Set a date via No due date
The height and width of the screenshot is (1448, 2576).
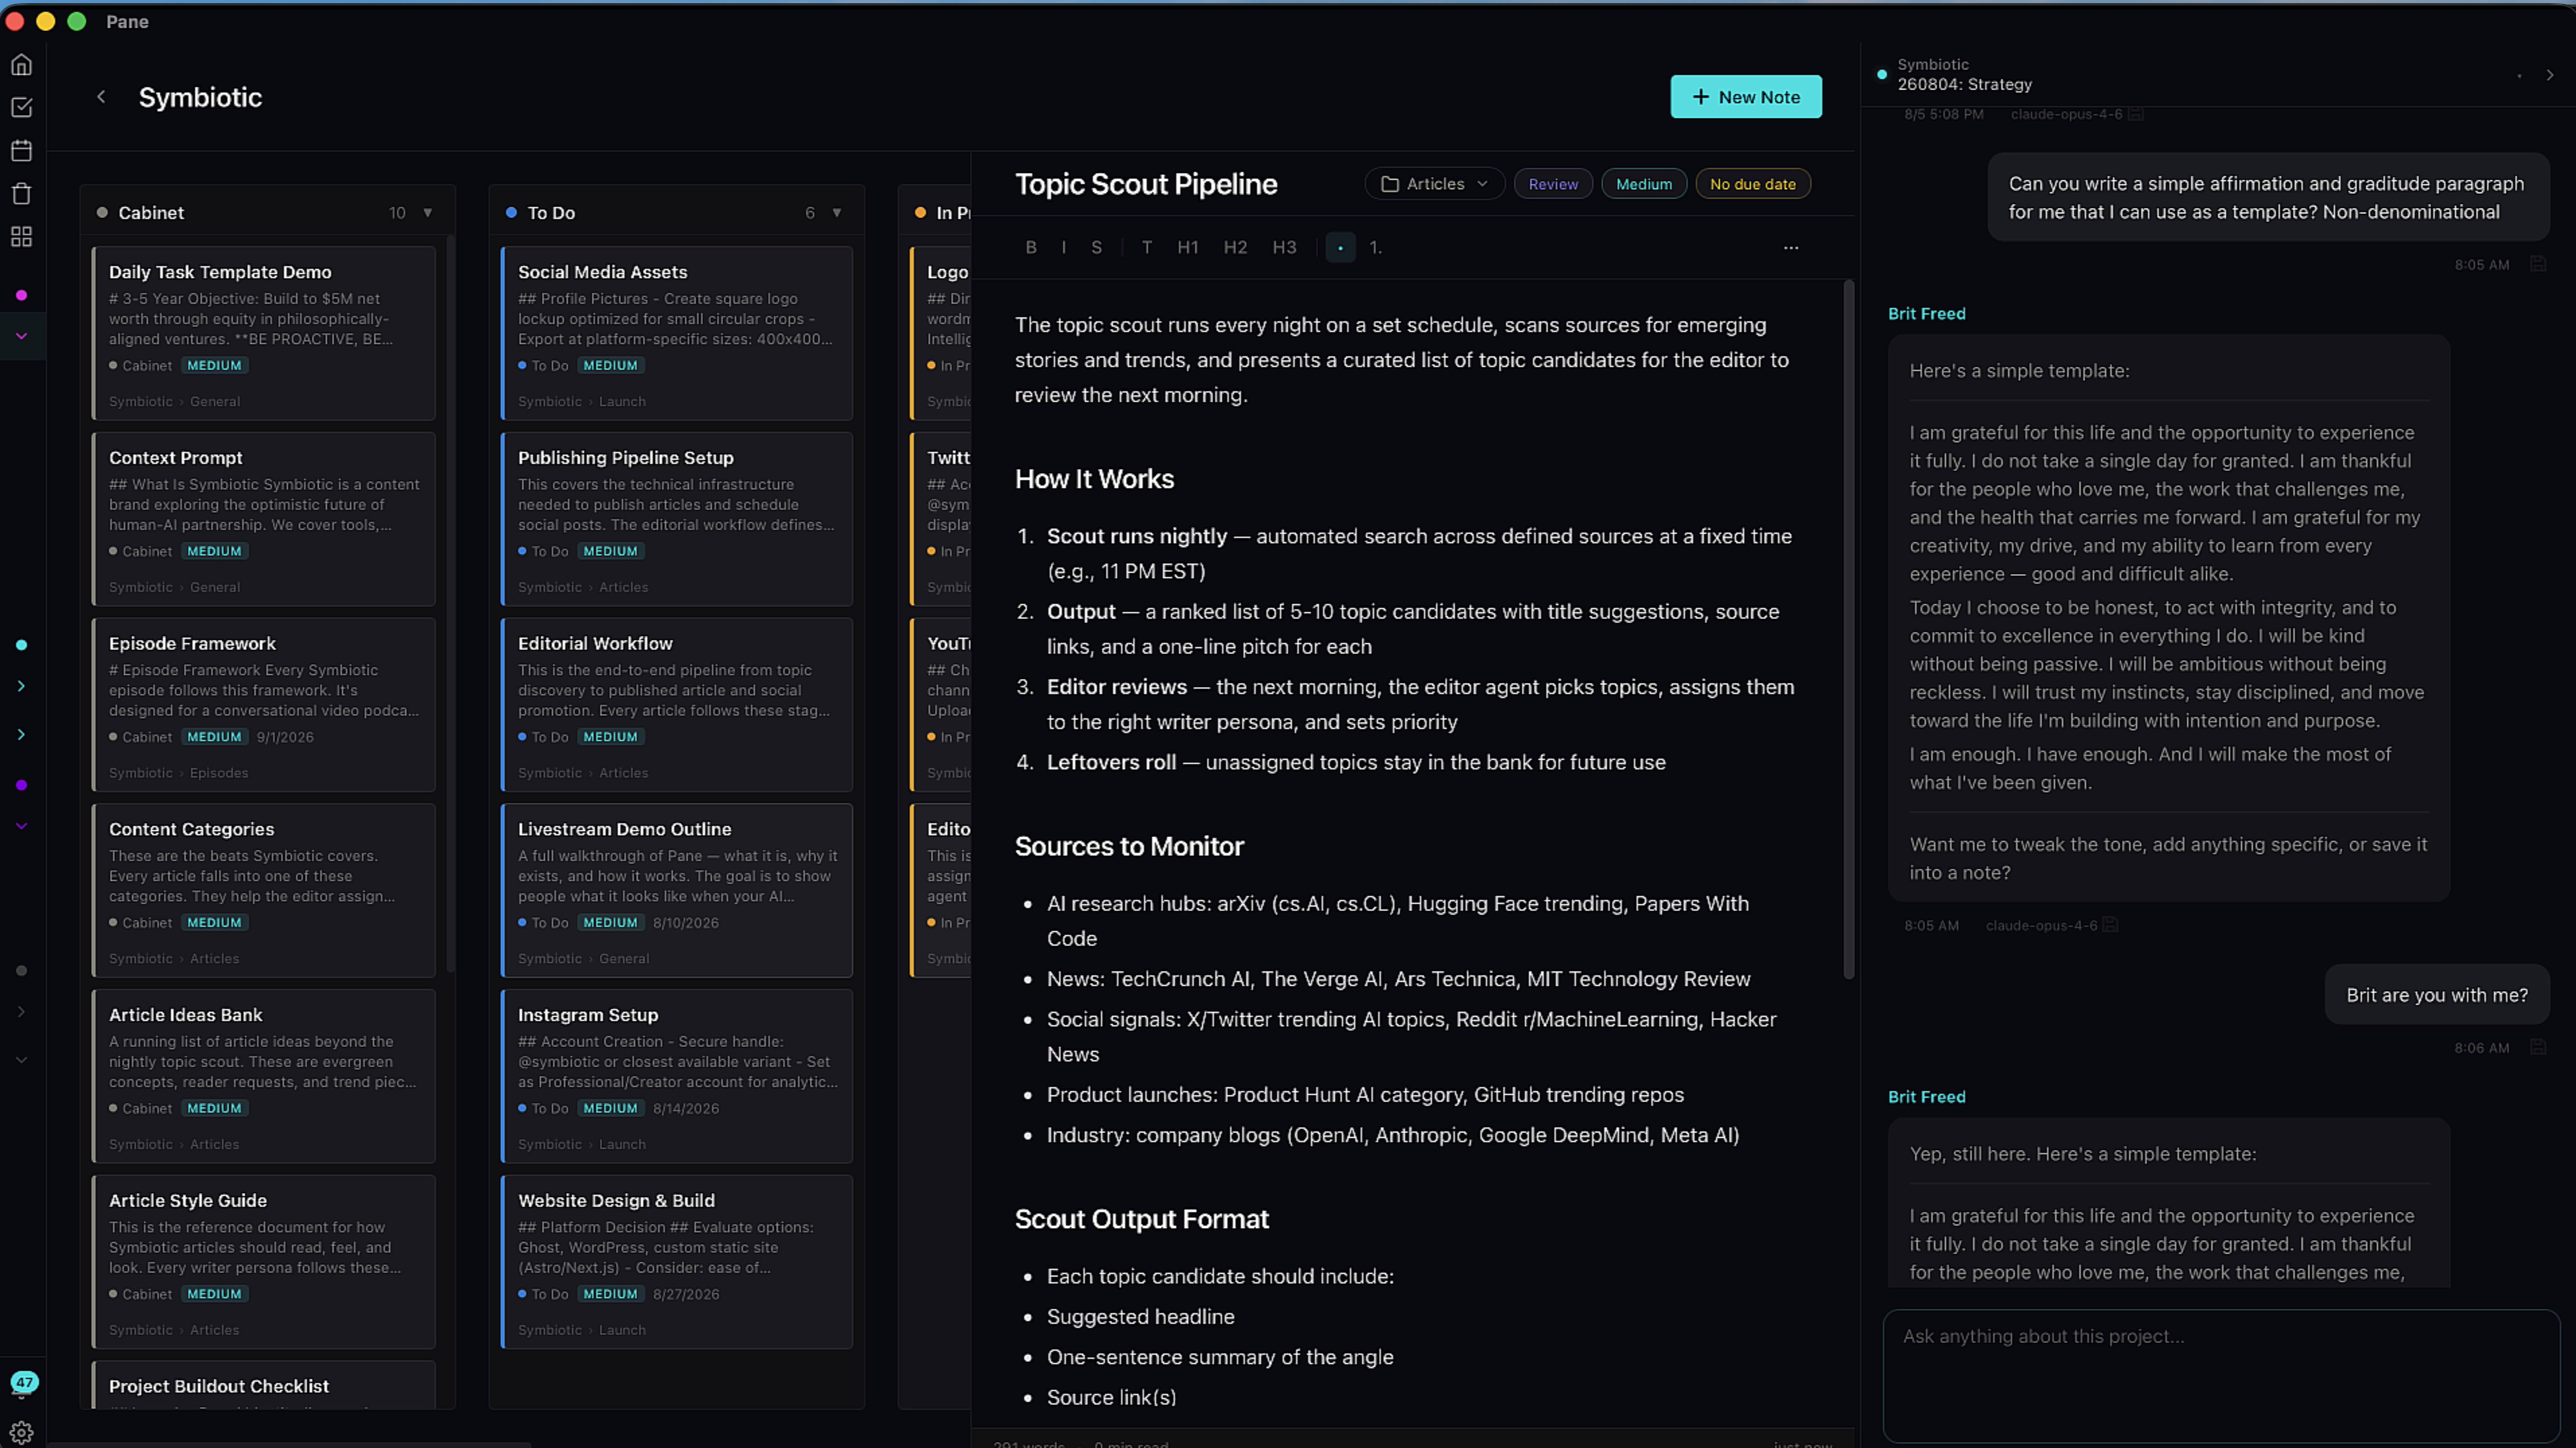pos(1753,184)
